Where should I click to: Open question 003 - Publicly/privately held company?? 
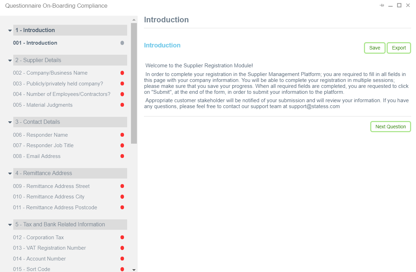(58, 84)
